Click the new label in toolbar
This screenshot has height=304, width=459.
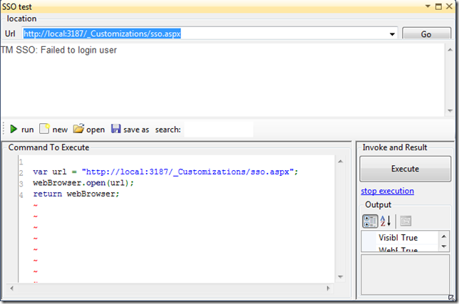click(60, 130)
